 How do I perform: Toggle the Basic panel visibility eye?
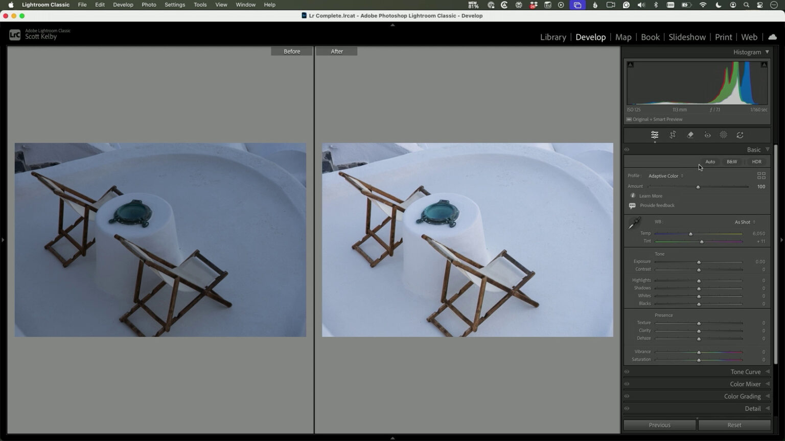coord(627,149)
